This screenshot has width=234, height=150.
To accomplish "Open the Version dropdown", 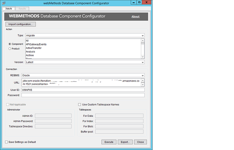I will click(x=85, y=62).
